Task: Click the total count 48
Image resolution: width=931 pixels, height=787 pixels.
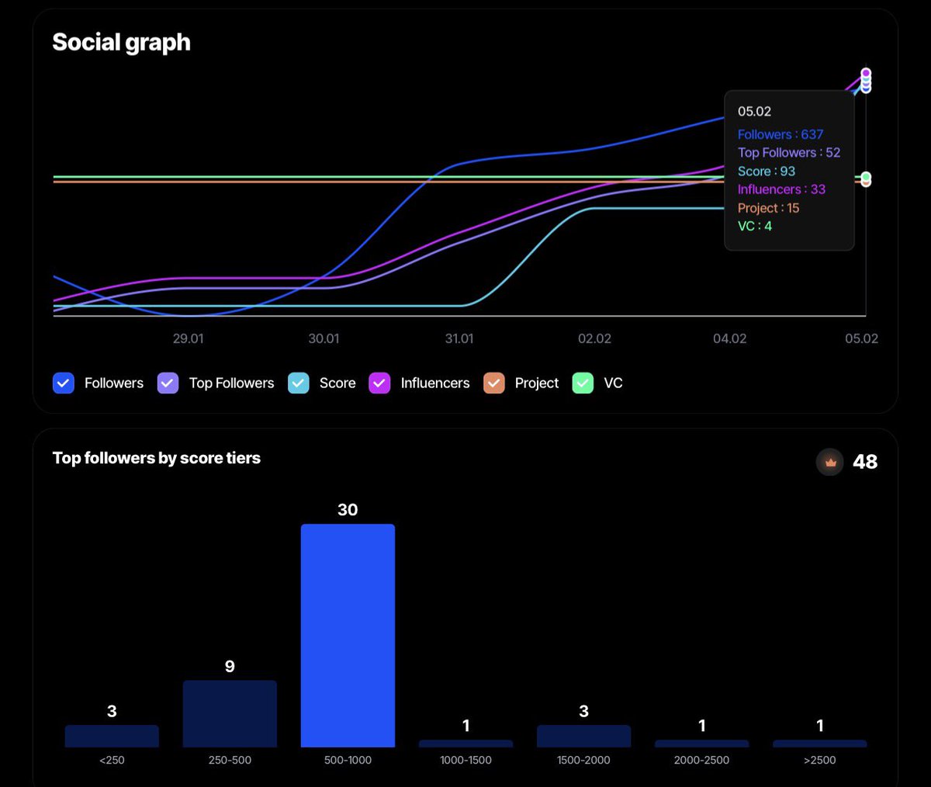Action: tap(865, 462)
